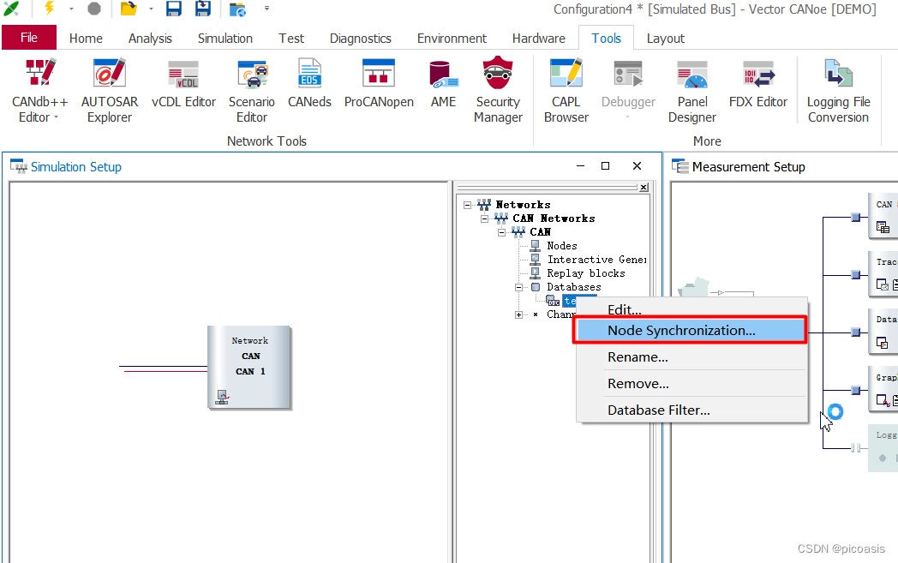898x563 pixels.
Task: Click the logging branch break symbol
Action: [856, 448]
